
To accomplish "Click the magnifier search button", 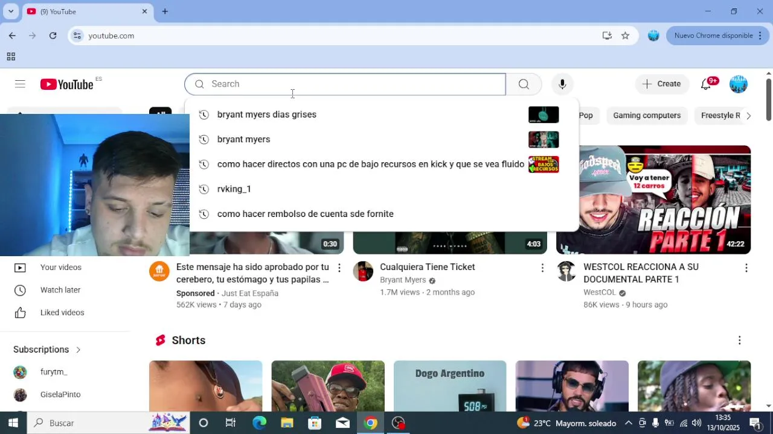I will (x=524, y=84).
